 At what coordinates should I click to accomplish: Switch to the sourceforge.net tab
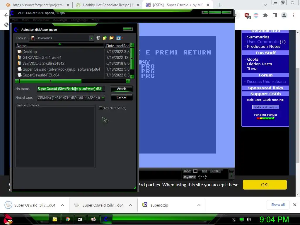pyautogui.click(x=37, y=5)
